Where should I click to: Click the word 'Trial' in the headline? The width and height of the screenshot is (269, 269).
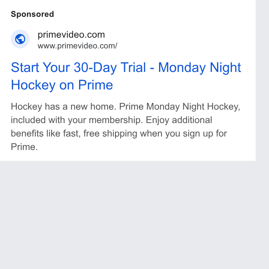[x=133, y=68]
